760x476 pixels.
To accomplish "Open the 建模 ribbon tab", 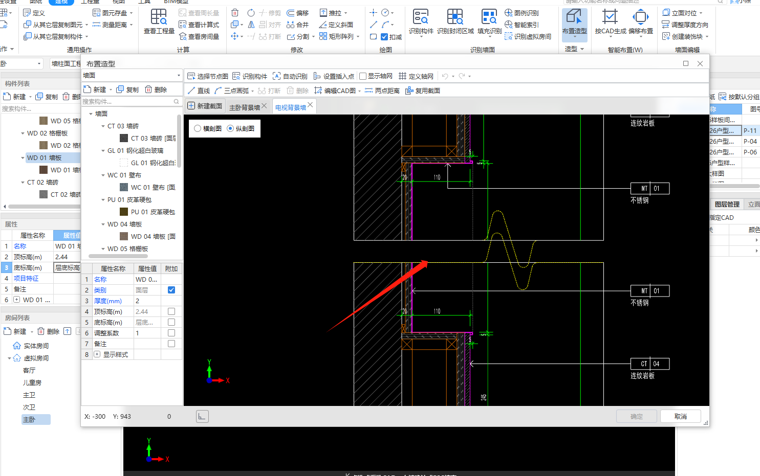I will click(61, 2).
